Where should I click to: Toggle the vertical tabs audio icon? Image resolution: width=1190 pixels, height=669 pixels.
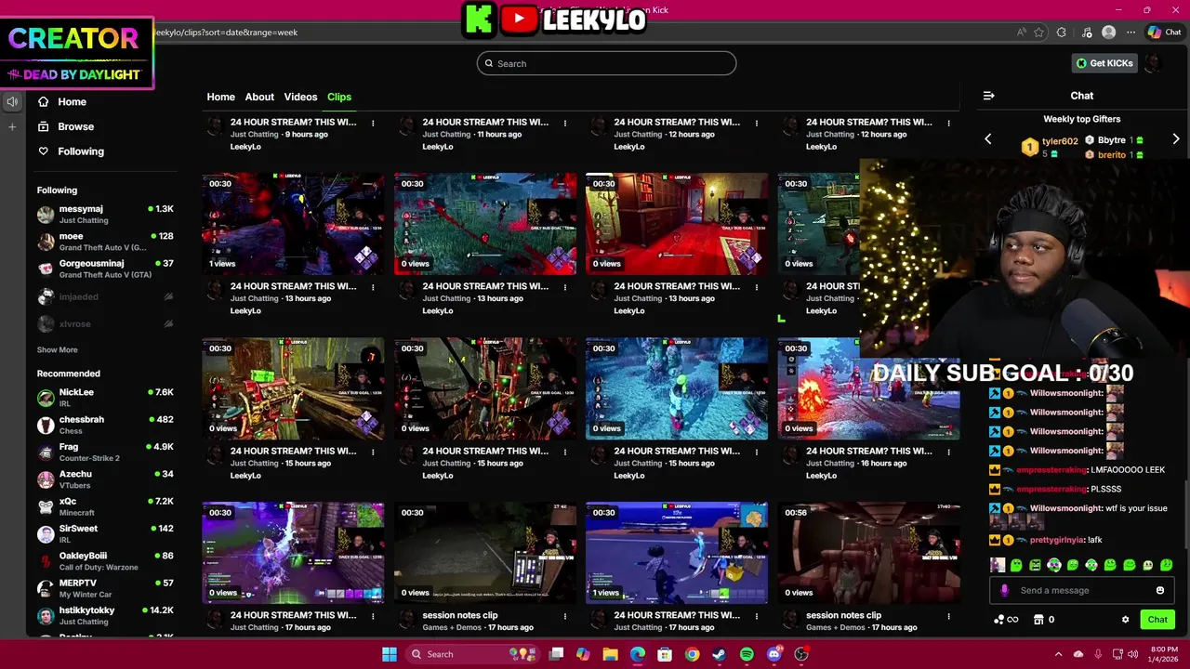pos(12,101)
